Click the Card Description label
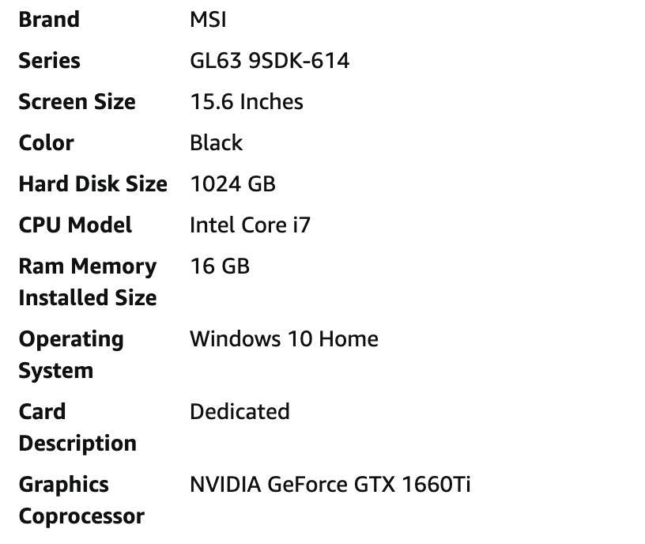The width and height of the screenshot is (645, 544). pos(77,428)
